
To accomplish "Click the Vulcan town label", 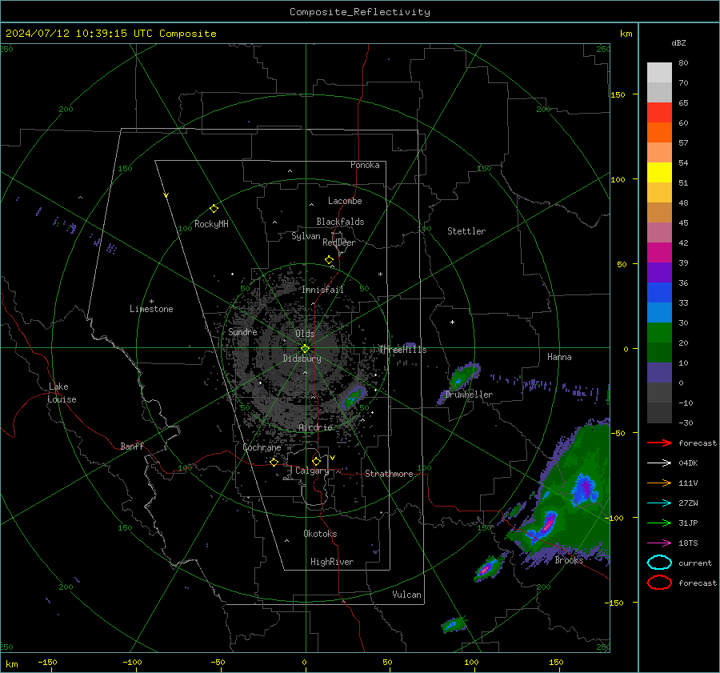I will click(406, 595).
